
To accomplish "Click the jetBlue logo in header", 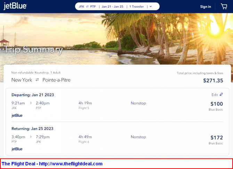I will 15,6.
